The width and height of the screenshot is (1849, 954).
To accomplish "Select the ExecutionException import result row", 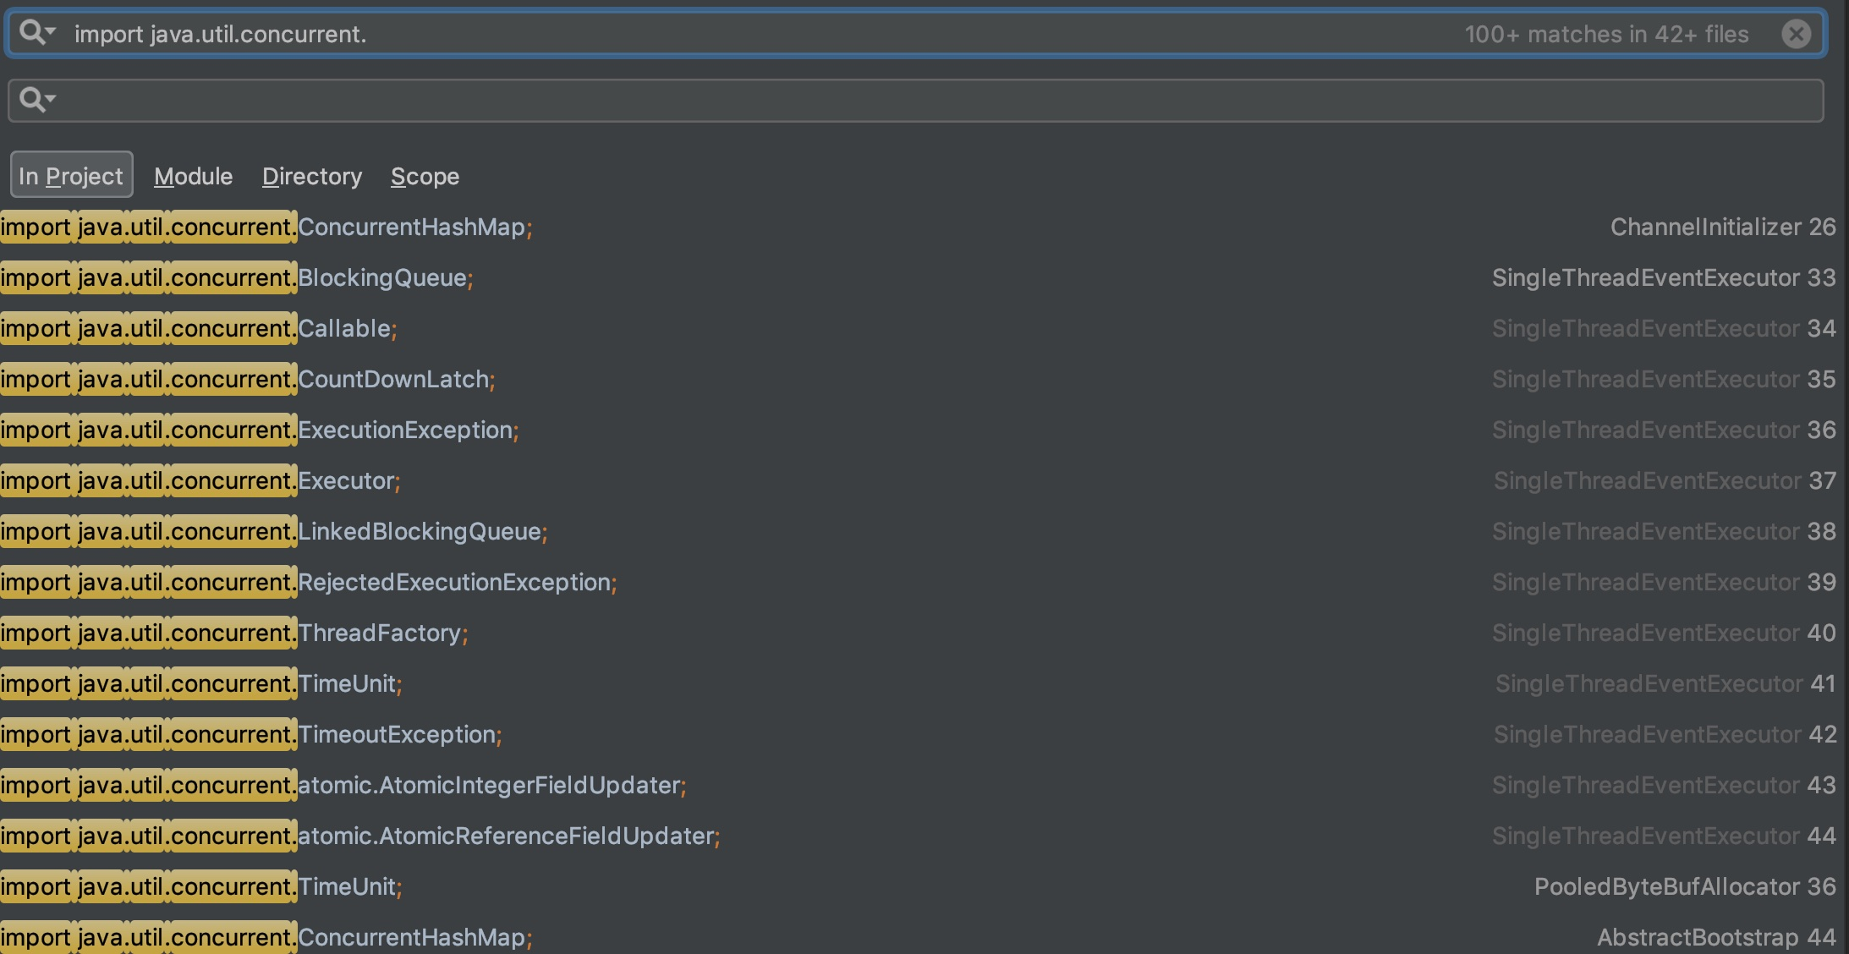I will pyautogui.click(x=924, y=430).
